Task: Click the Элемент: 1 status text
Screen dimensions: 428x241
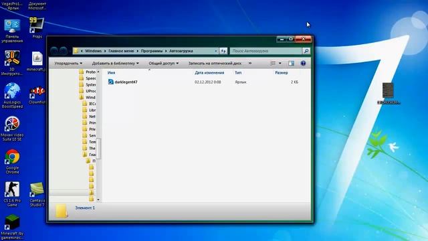Action: click(x=85, y=208)
